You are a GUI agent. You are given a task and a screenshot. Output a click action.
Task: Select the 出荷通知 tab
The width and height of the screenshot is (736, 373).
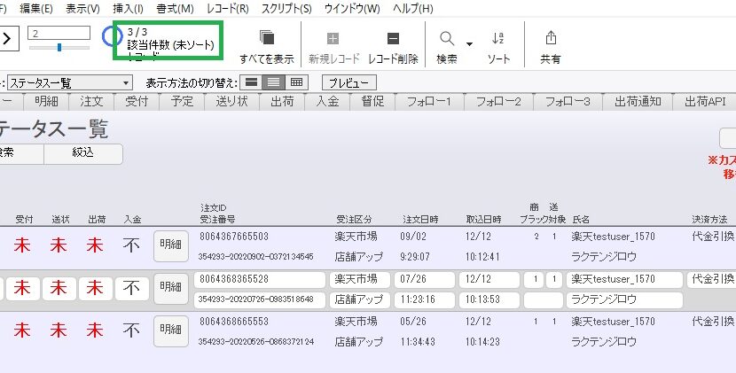pos(638,101)
